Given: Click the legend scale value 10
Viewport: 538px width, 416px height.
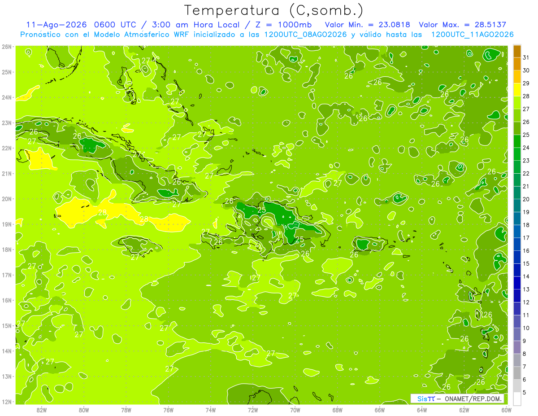Looking at the screenshot, I should click(x=526, y=328).
